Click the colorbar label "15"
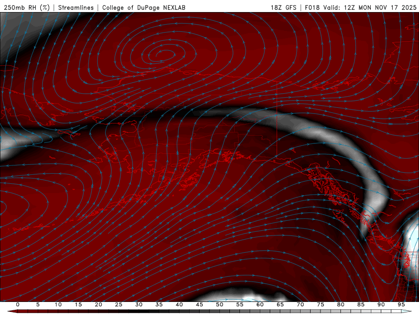The height and width of the screenshot is (314, 419). click(78, 305)
